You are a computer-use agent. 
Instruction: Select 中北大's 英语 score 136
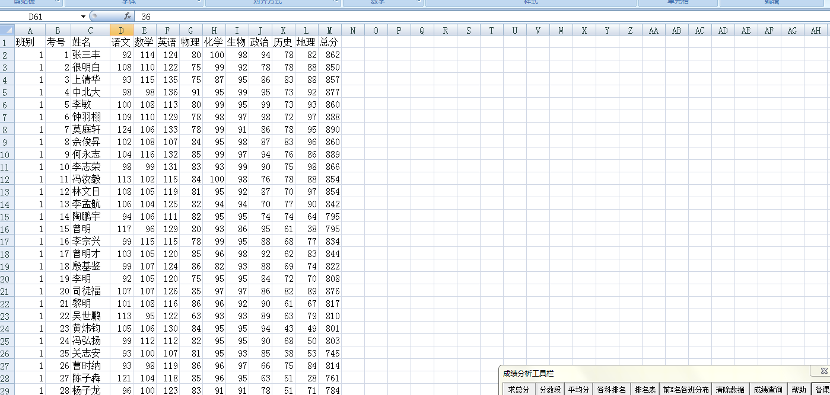[167, 92]
